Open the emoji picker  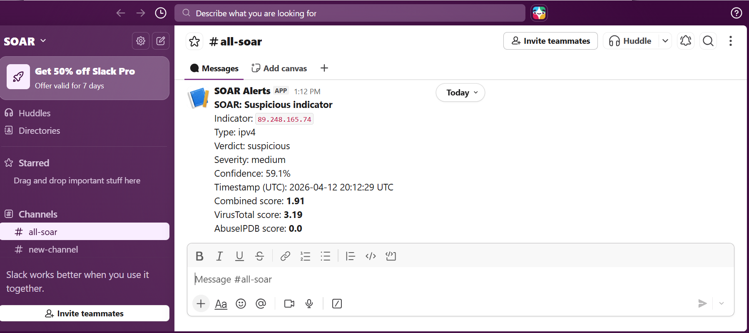tap(241, 304)
